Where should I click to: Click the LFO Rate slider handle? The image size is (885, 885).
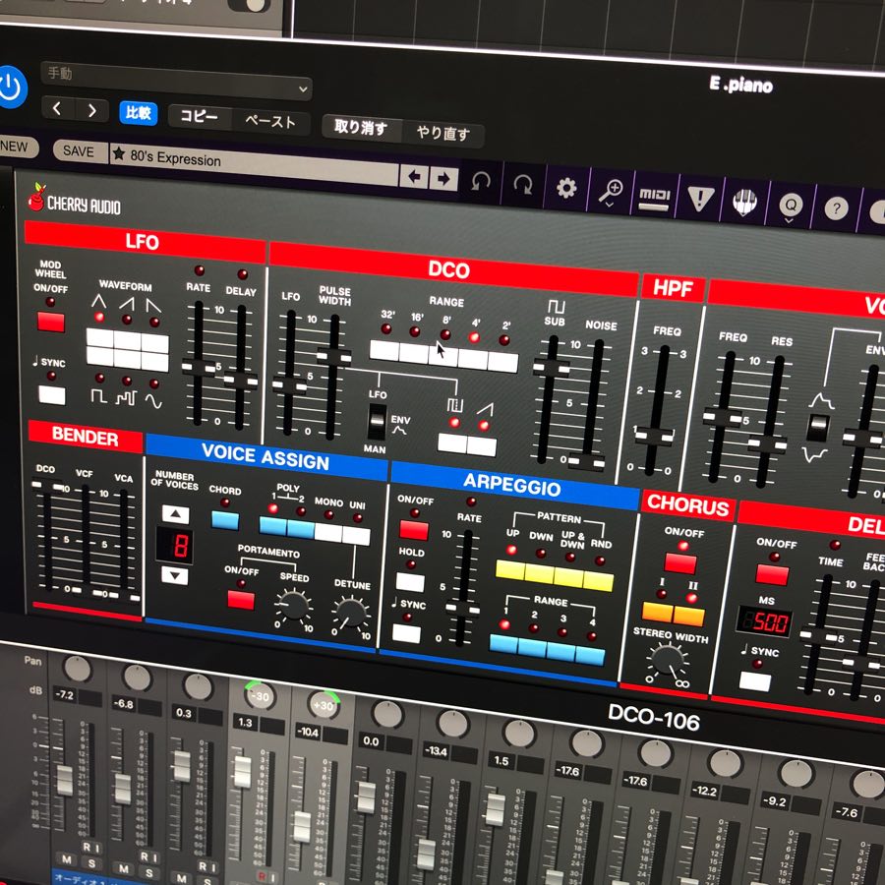click(198, 368)
